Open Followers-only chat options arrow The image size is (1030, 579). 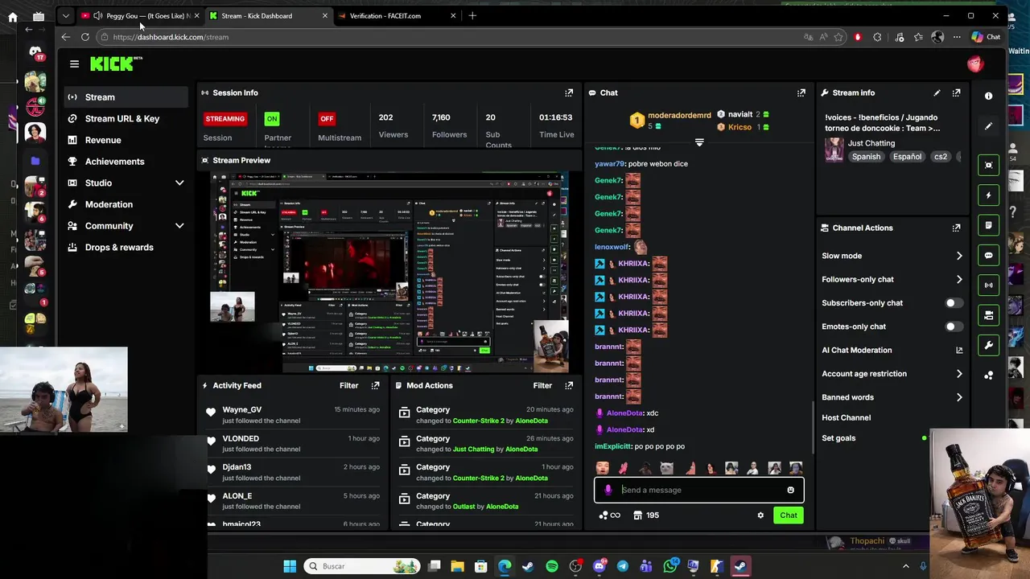(x=958, y=279)
